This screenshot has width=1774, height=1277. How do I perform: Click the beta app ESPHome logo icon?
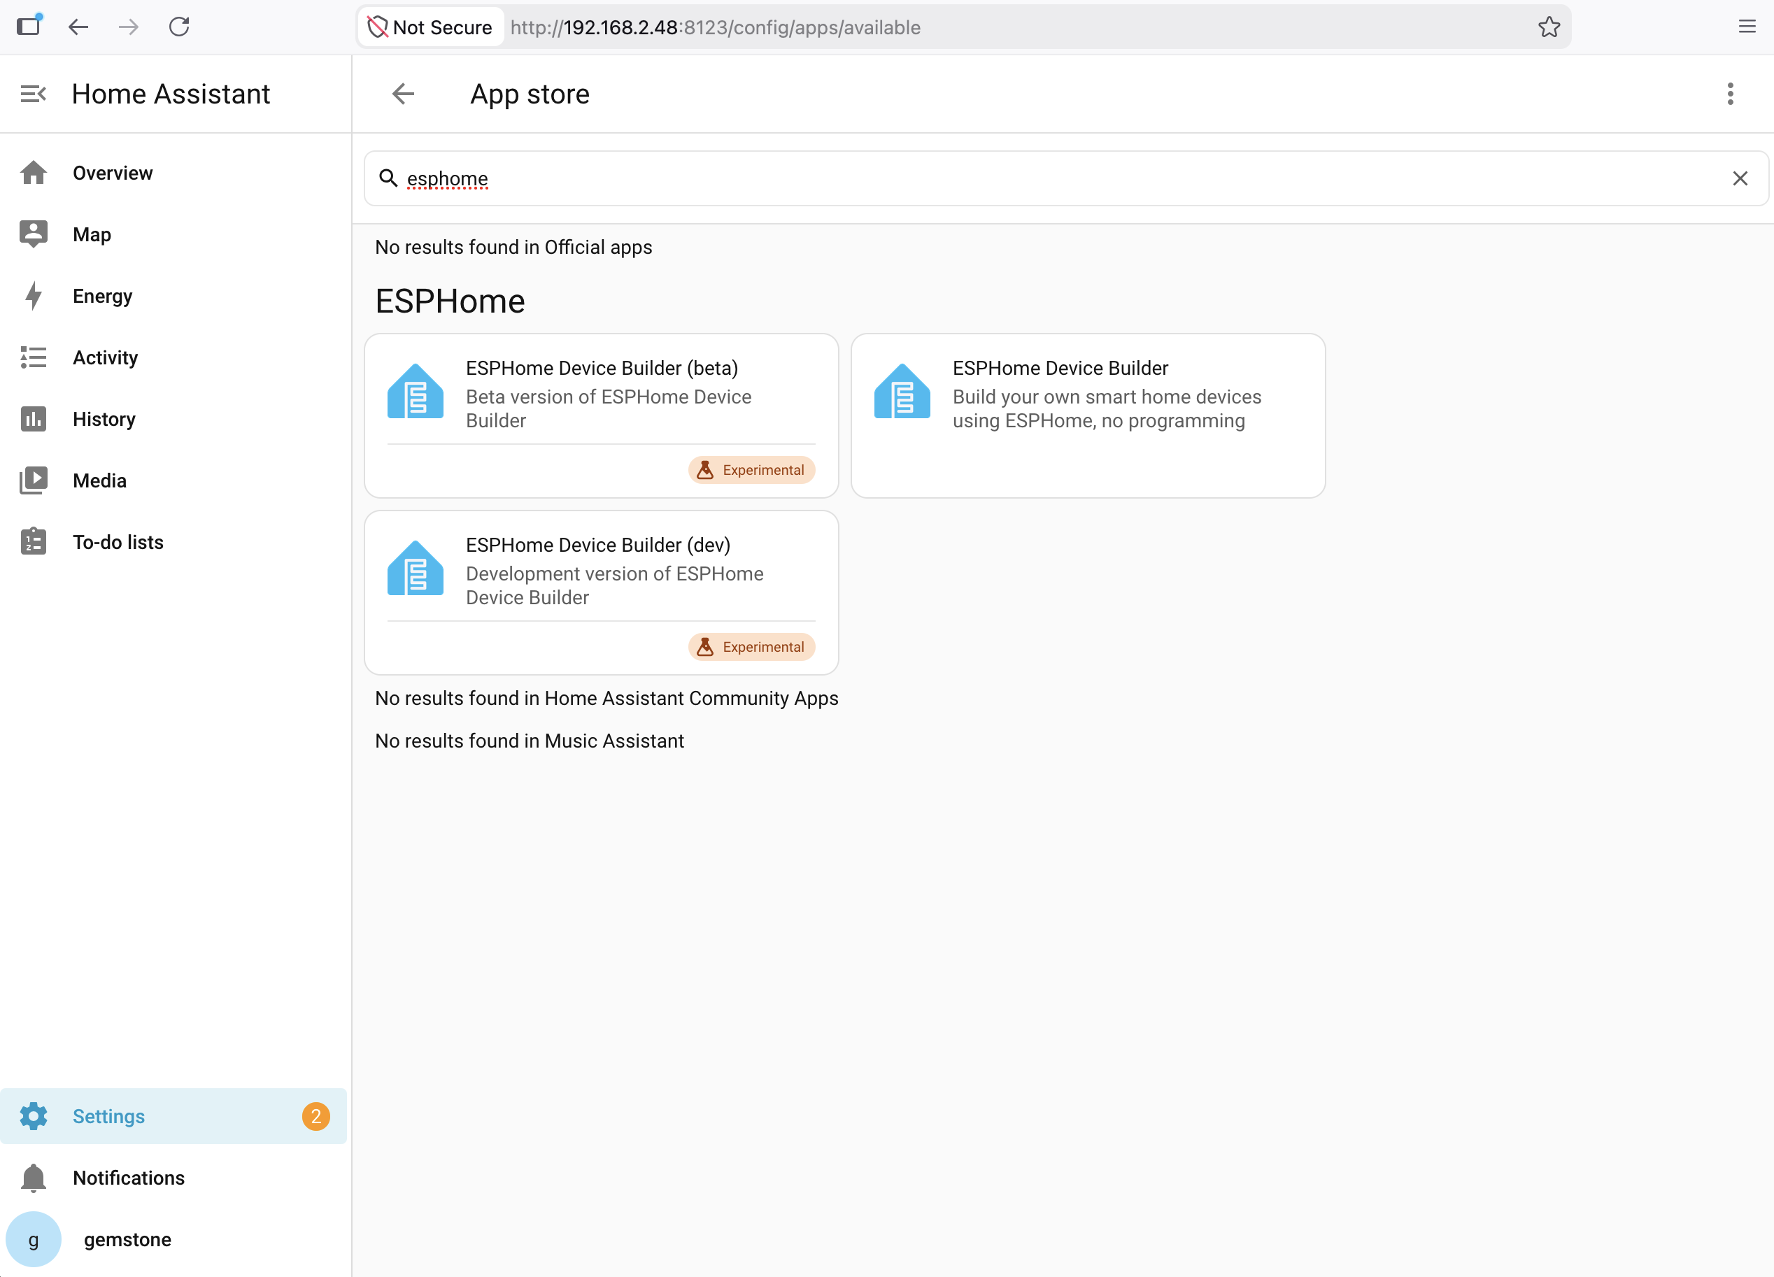[416, 391]
